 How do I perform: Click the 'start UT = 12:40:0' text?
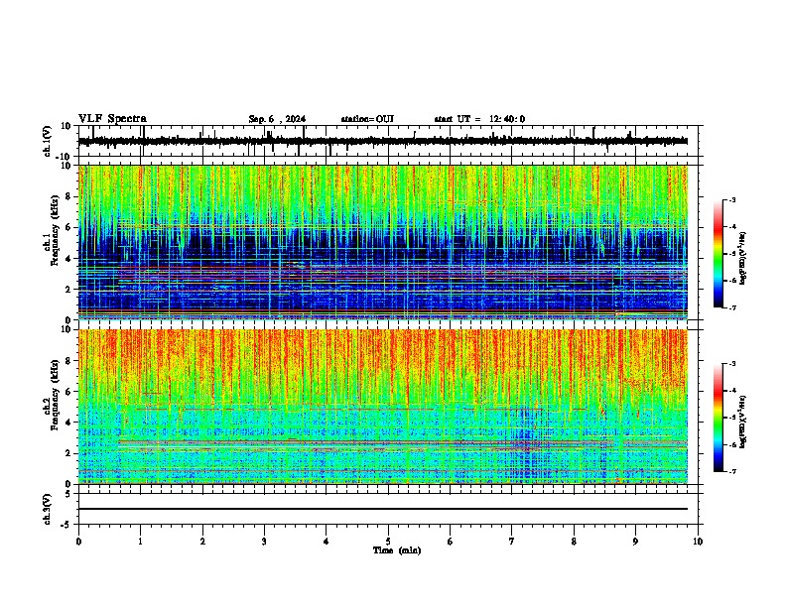click(x=479, y=119)
